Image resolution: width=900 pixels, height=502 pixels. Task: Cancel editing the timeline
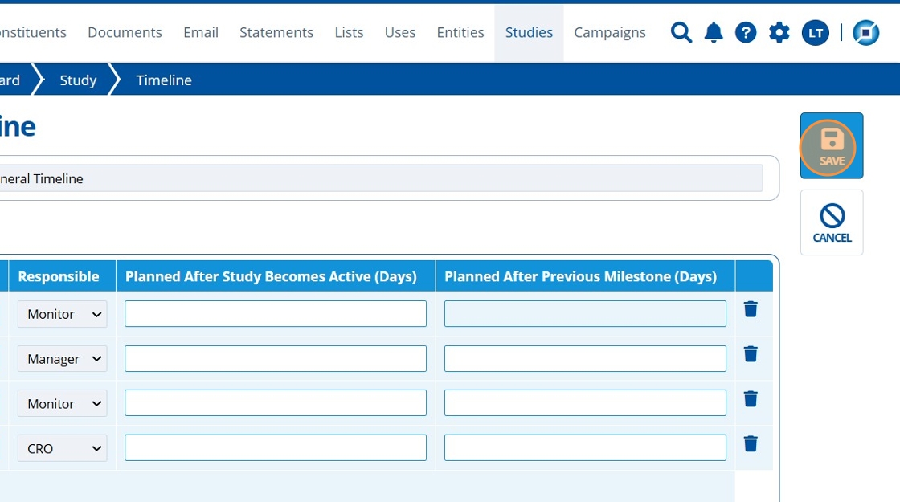[x=832, y=222]
